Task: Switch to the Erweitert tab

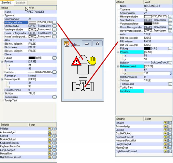Action: (21, 3)
